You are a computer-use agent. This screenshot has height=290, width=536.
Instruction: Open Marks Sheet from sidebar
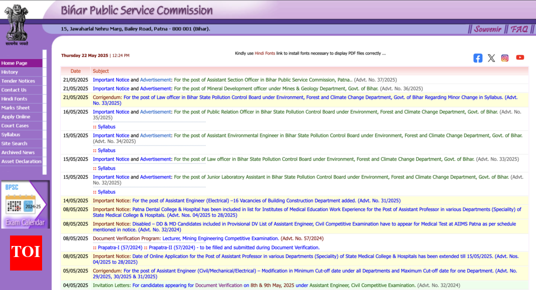[x=16, y=108]
